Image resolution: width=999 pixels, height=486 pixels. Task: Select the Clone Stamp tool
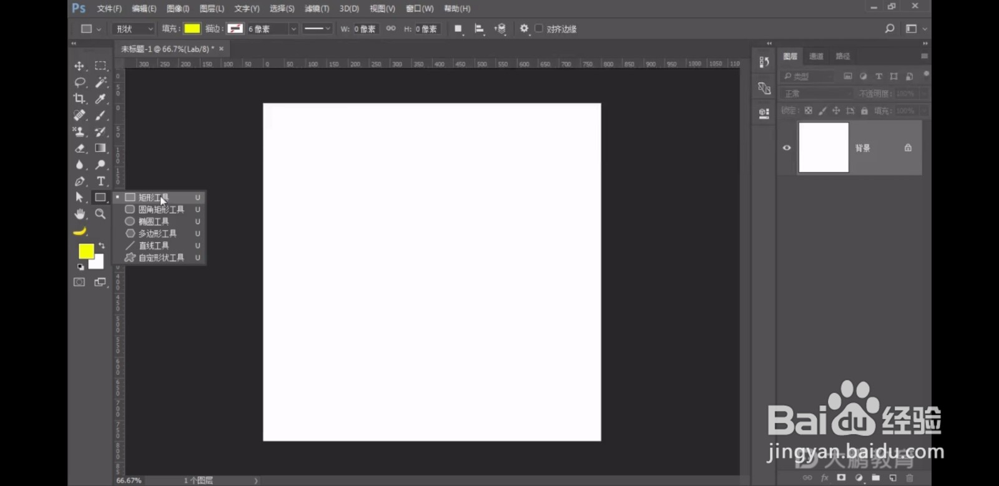pyautogui.click(x=79, y=131)
